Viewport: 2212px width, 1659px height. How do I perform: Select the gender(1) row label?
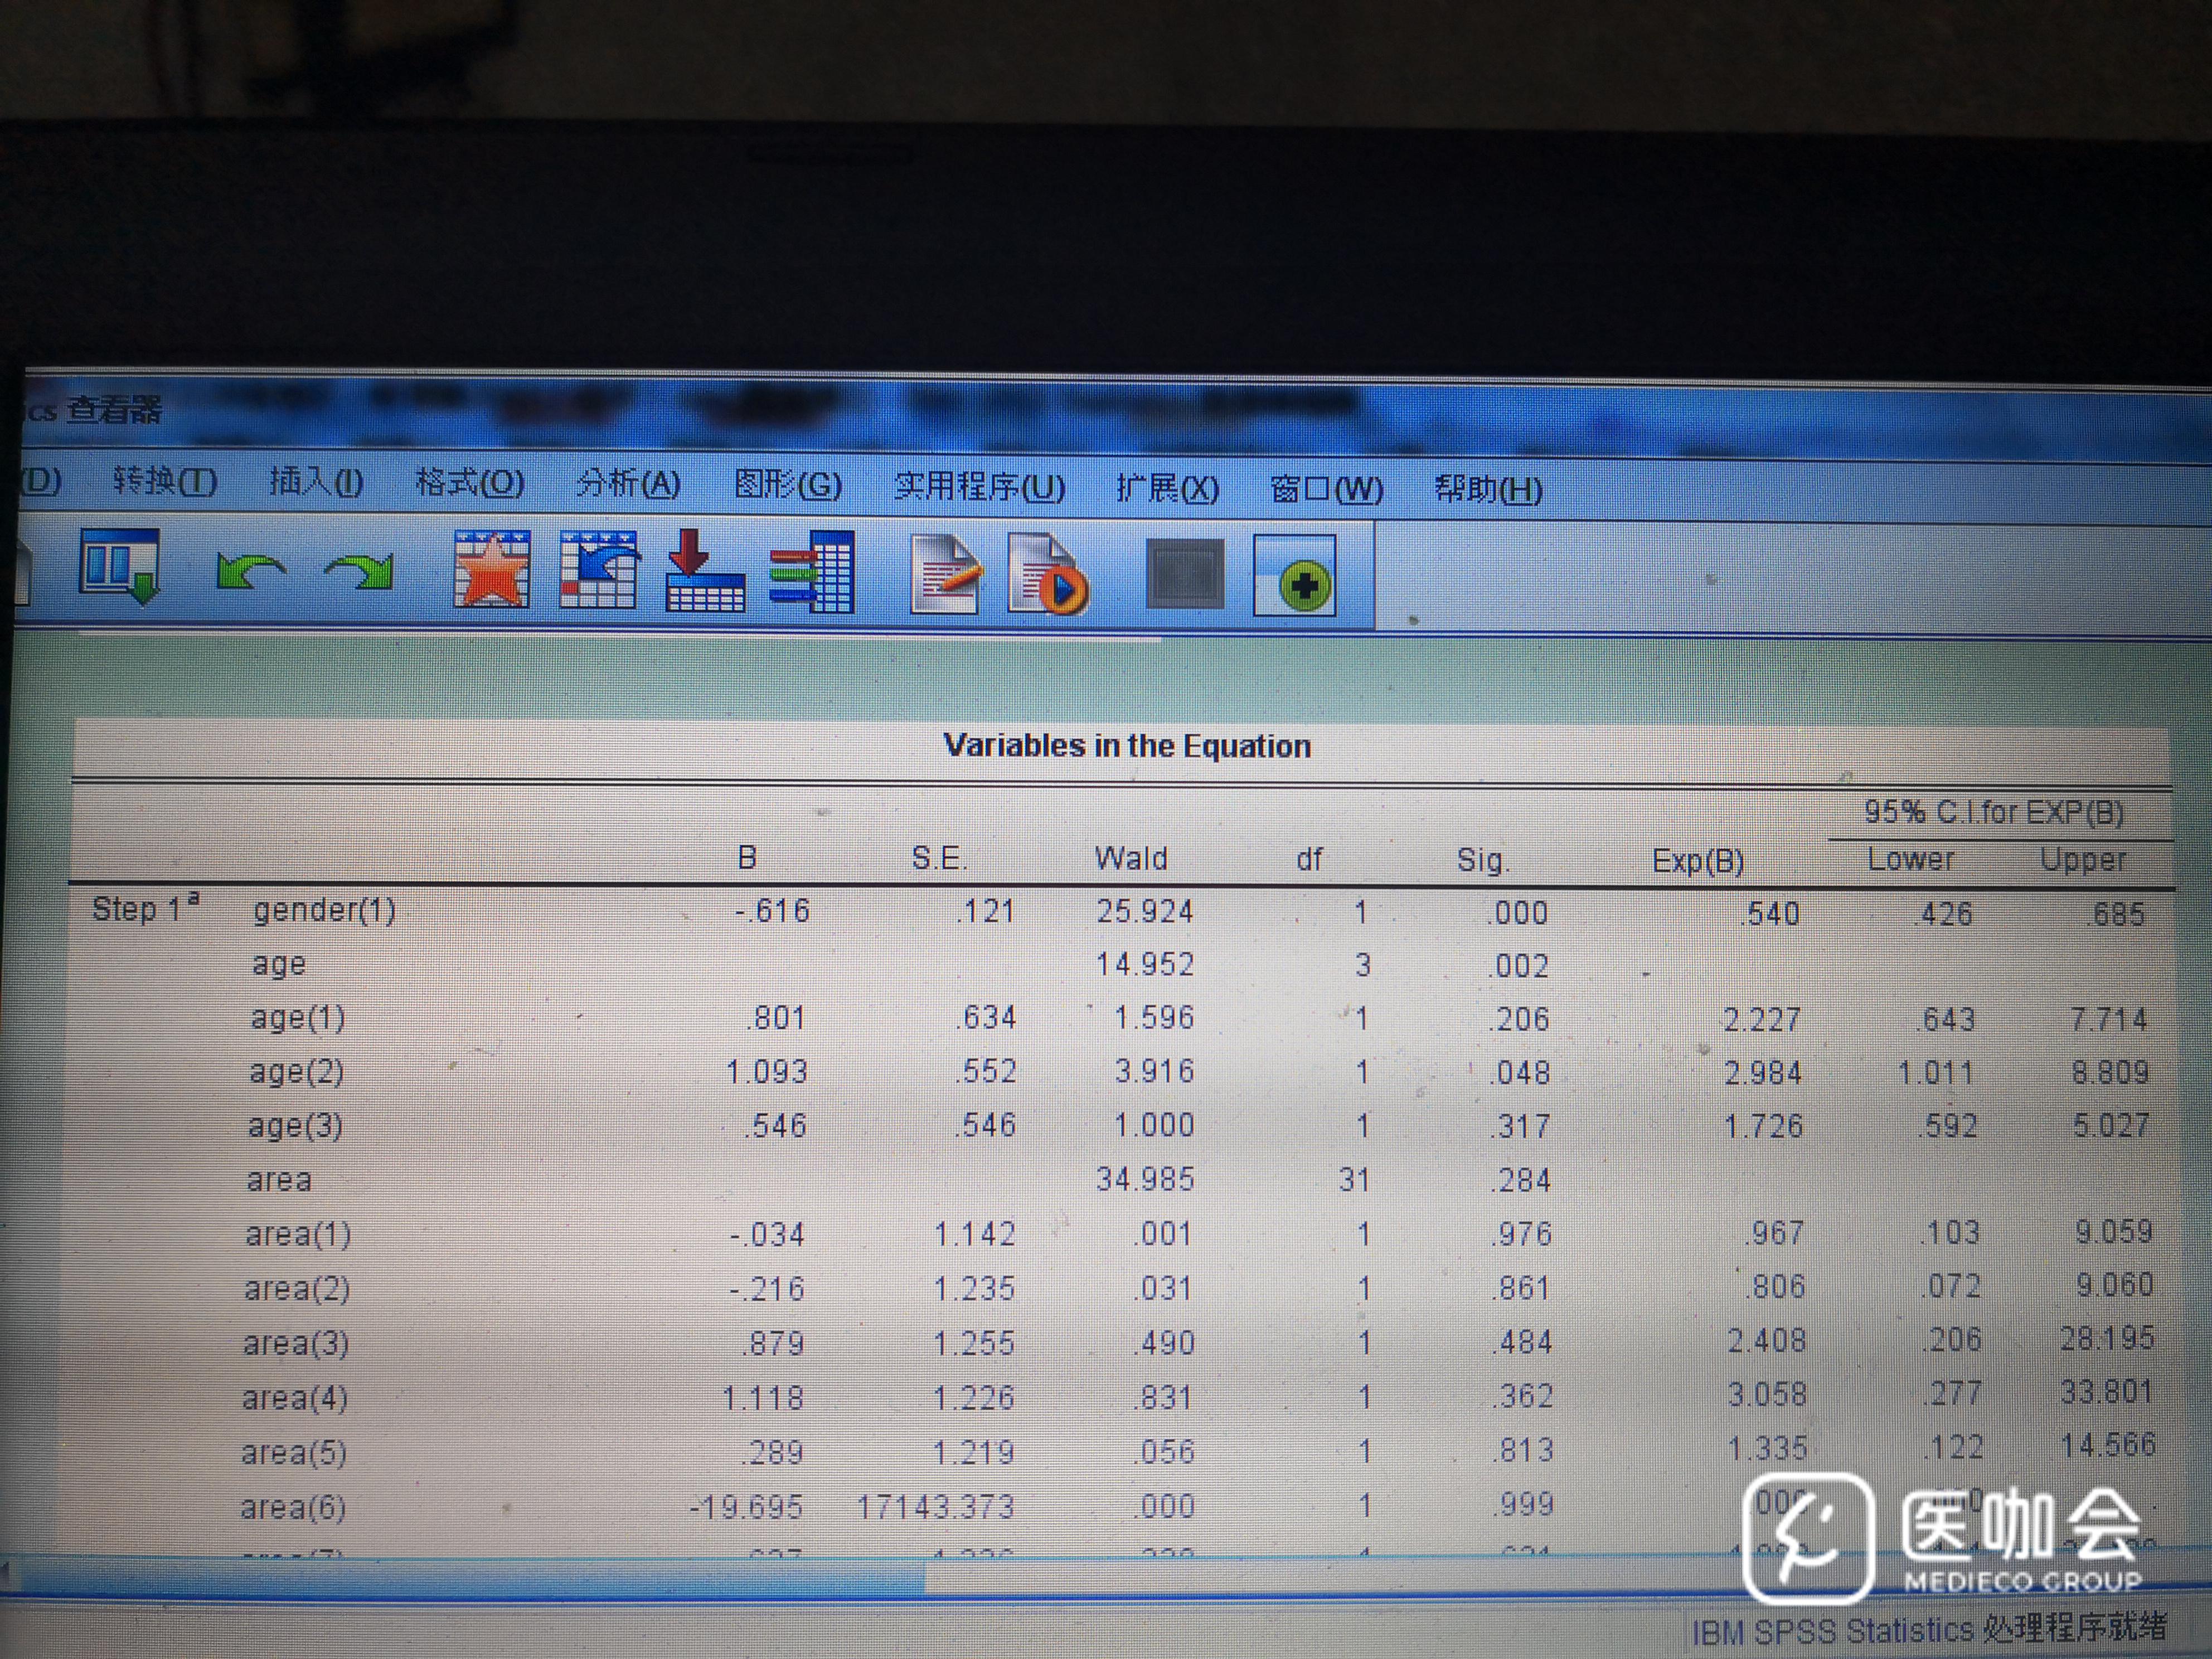coord(324,910)
